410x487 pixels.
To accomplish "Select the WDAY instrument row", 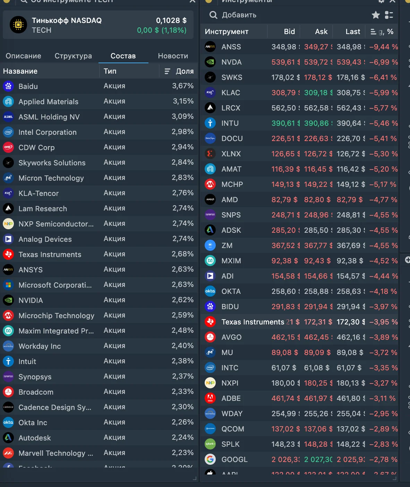I will tap(299, 413).
